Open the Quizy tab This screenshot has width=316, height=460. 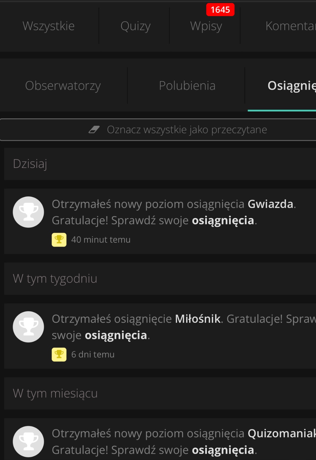(x=135, y=26)
